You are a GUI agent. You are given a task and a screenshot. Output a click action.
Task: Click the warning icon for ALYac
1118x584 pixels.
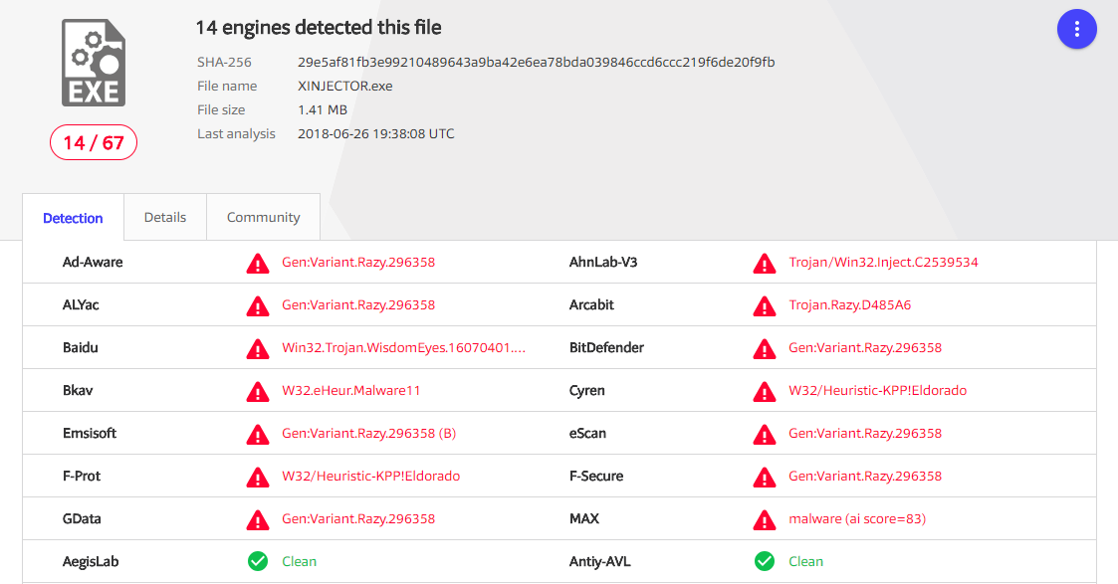tap(258, 306)
